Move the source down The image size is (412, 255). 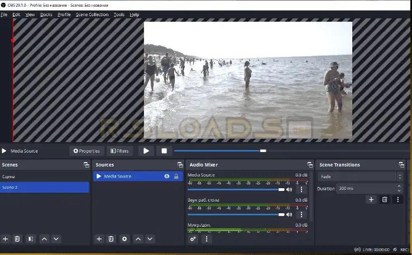[x=150, y=239]
